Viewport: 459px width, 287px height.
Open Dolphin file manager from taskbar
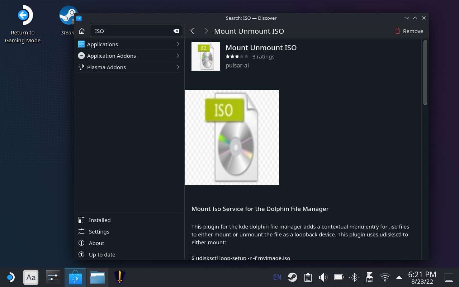(x=97, y=277)
